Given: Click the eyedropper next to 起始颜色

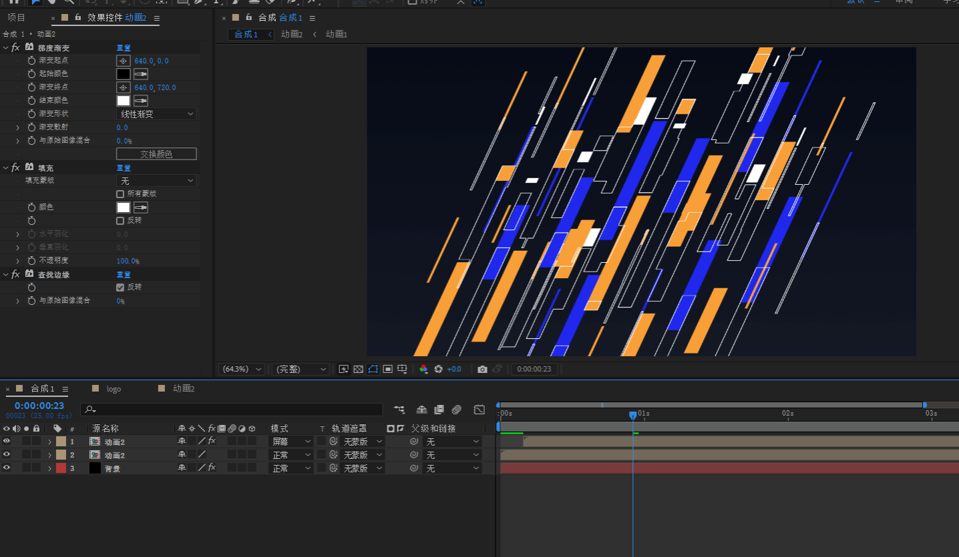Looking at the screenshot, I should (140, 74).
